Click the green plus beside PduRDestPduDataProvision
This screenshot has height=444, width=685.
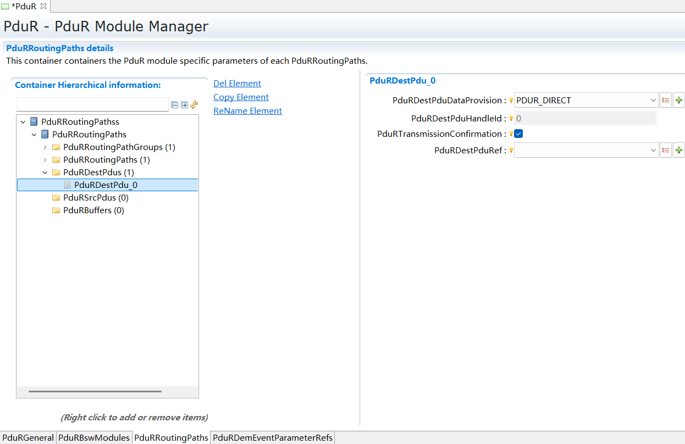678,100
